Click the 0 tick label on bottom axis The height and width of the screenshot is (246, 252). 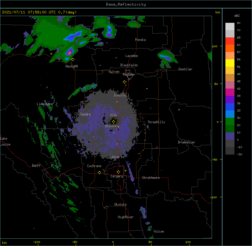tap(113, 242)
